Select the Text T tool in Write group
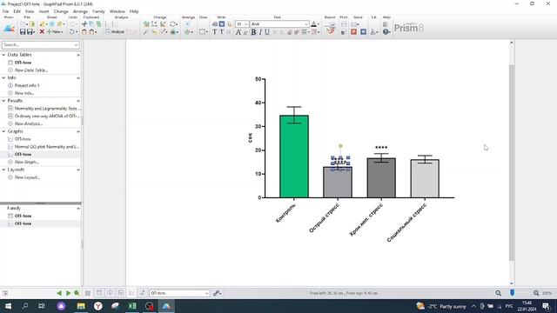The height and width of the screenshot is (313, 557). tap(215, 32)
